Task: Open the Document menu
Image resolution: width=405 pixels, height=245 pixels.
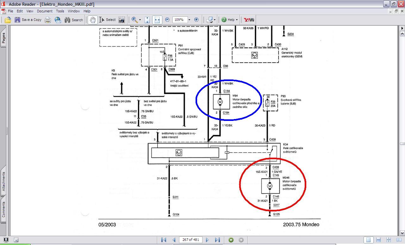Action: coord(45,11)
